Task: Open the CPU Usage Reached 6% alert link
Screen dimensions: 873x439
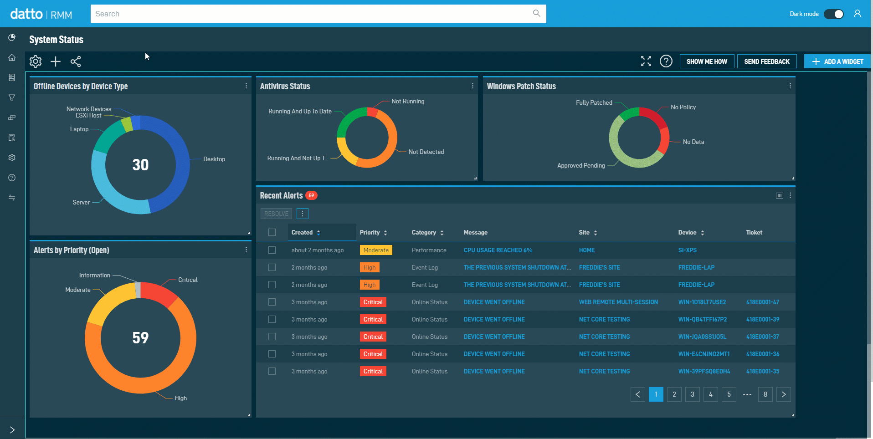Action: [x=498, y=250]
